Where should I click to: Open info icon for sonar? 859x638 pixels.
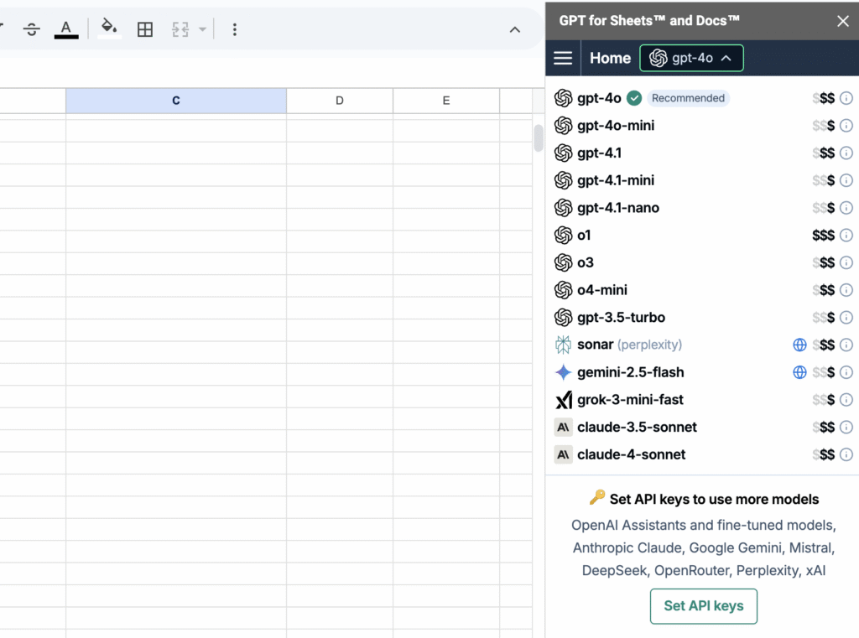pyautogui.click(x=846, y=345)
